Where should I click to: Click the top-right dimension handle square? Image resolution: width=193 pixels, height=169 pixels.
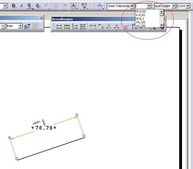(77, 115)
